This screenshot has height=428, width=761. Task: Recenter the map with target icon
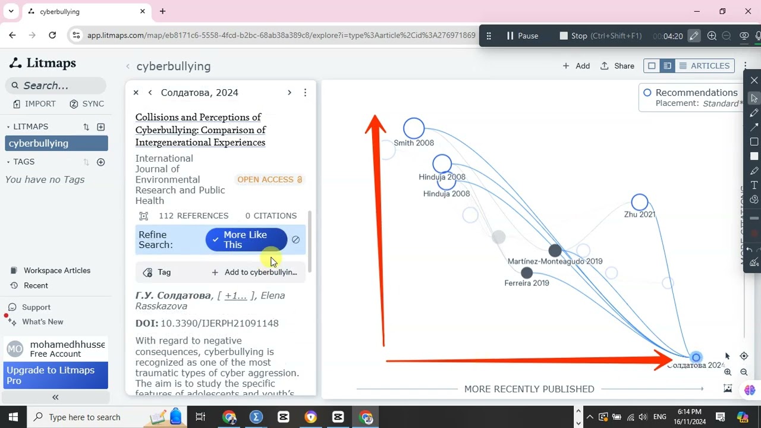(744, 356)
